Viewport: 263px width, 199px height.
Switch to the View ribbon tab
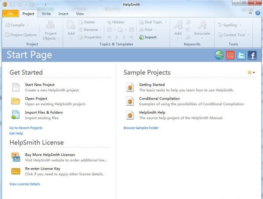[80, 14]
